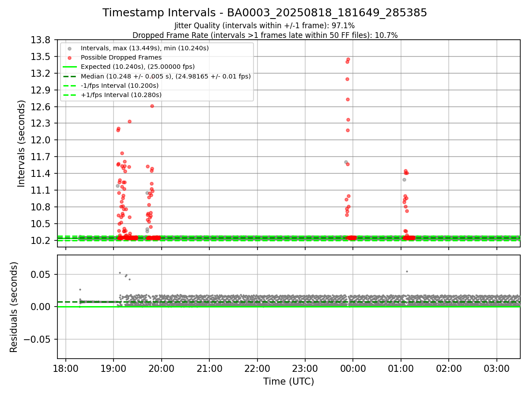This screenshot has height=397, width=530.
Task: Select the "Dropped Frame Rate" 10.7% subtitle line
Action: (x=265, y=35)
